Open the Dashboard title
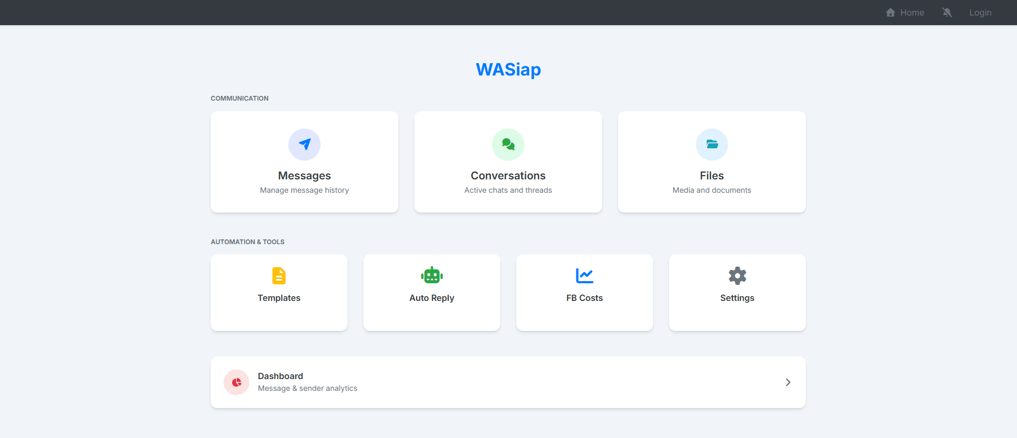Viewport: 1017px width, 438px height. coord(280,376)
